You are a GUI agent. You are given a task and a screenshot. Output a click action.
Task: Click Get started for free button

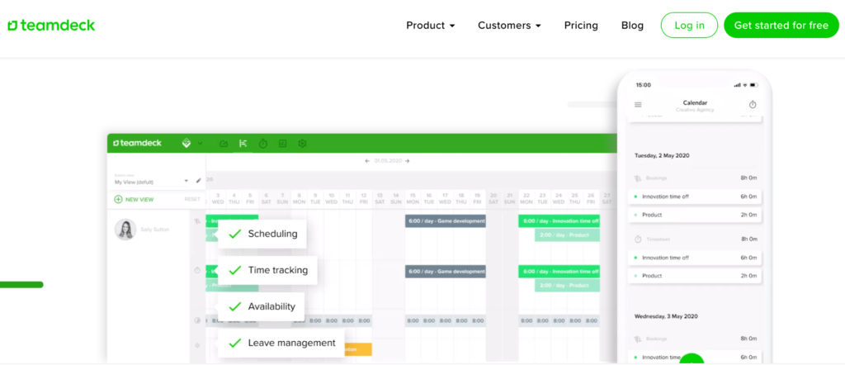[x=781, y=26]
